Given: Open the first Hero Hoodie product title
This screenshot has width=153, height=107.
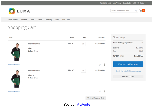Looking at the screenshot, I should pos(34,44).
